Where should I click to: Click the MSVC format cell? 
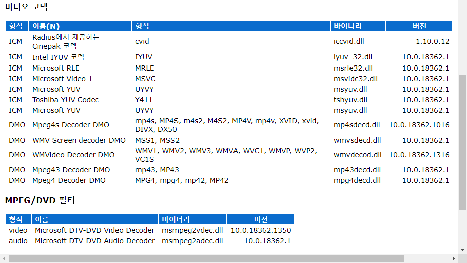[x=145, y=79]
